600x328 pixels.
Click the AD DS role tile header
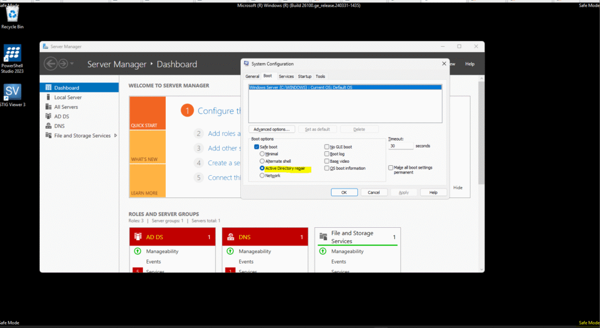pyautogui.click(x=171, y=237)
